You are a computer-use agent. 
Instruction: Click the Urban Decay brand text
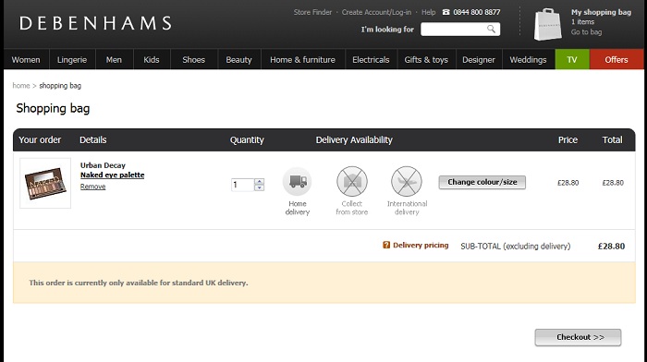point(103,165)
